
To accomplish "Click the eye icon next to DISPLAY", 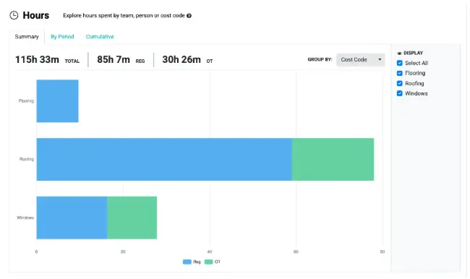I will click(x=399, y=53).
